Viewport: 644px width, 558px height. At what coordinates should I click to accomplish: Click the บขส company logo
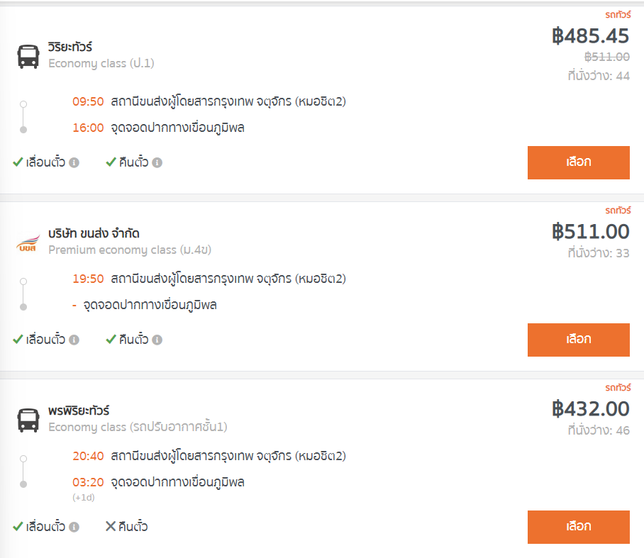pyautogui.click(x=28, y=243)
